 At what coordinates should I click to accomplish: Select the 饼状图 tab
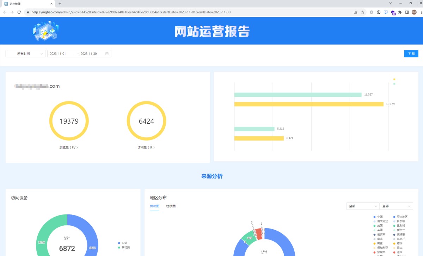pos(154,206)
